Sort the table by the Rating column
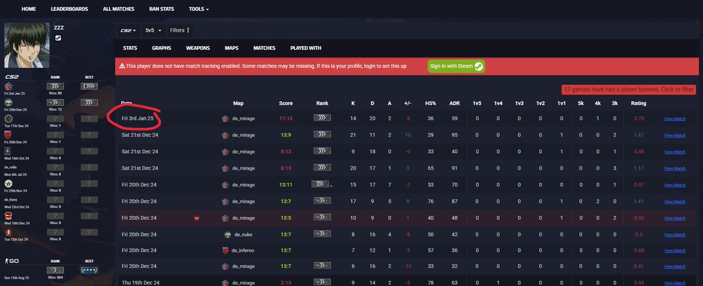 [x=639, y=103]
